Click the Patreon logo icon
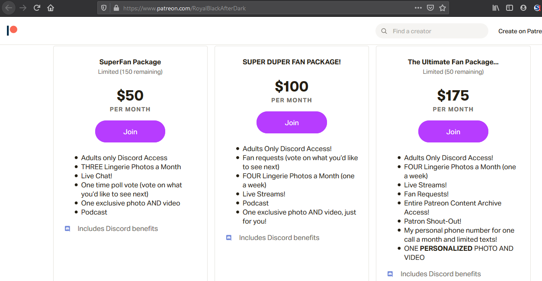 (12, 31)
